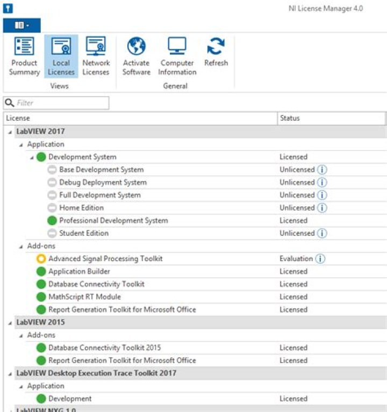Select MathScript RT Module row

click(195, 297)
